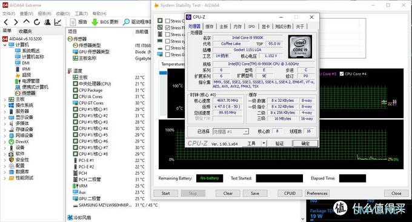Switch to 测试分数 tab in CPU-Z
This screenshot has height=222, width=412.
(283, 26)
